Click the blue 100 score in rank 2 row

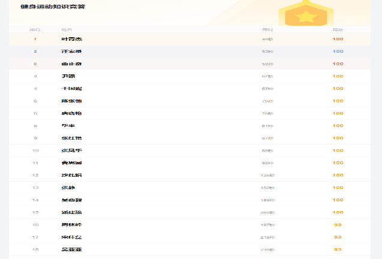pyautogui.click(x=338, y=52)
